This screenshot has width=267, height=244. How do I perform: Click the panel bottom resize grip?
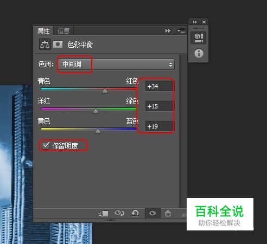point(110,221)
